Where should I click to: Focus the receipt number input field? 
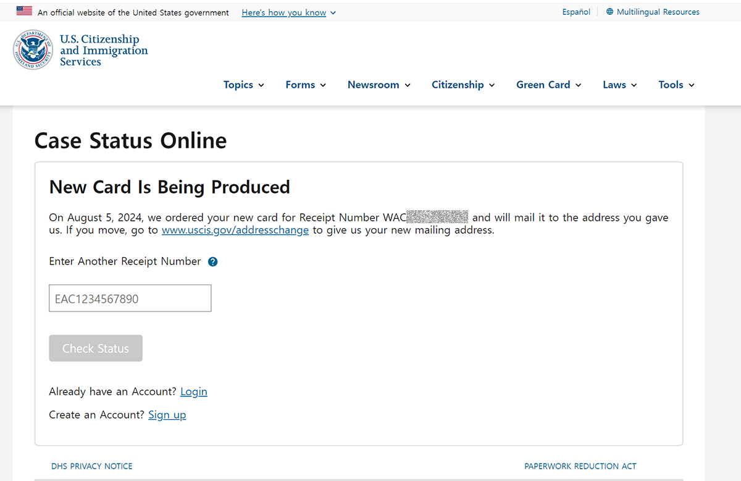click(130, 298)
